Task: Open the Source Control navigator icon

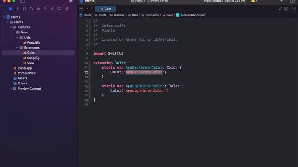Action: point(18,9)
